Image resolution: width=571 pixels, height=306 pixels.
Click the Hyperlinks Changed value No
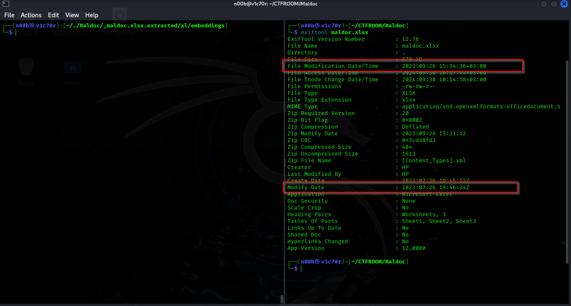coord(405,242)
